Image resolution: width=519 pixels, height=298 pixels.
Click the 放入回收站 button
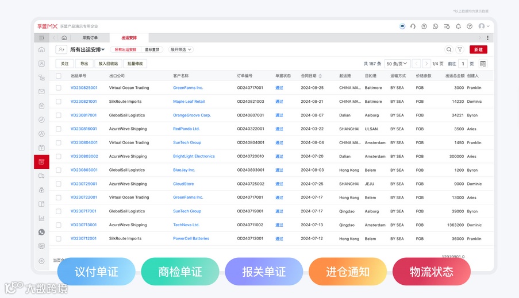[108, 64]
